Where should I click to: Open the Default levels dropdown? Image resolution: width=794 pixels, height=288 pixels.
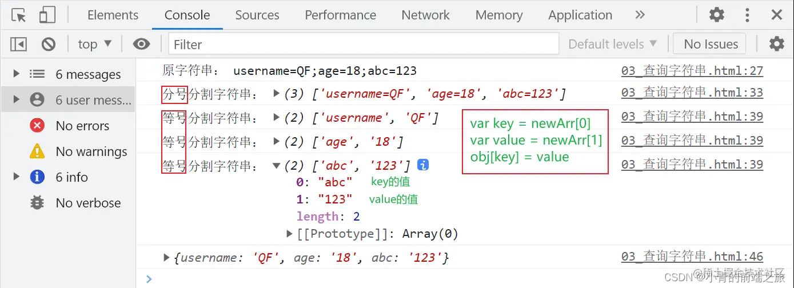(612, 44)
